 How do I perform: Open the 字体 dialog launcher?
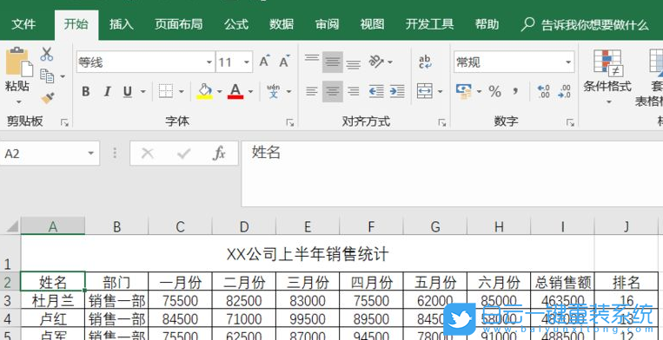coord(290,123)
